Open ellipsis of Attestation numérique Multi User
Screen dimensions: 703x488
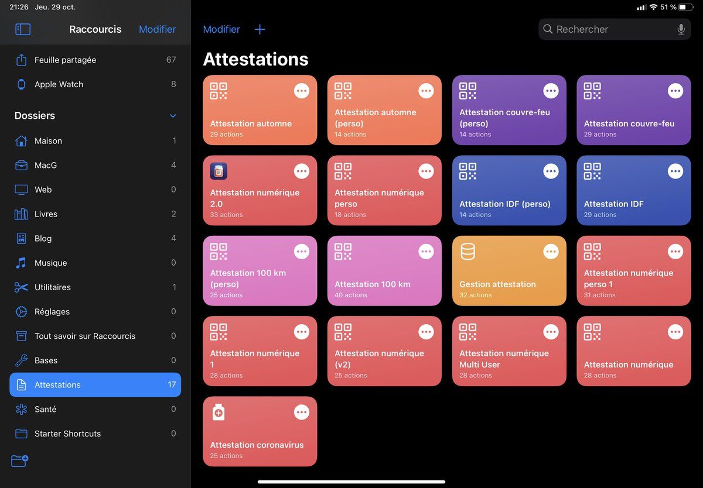(x=551, y=332)
